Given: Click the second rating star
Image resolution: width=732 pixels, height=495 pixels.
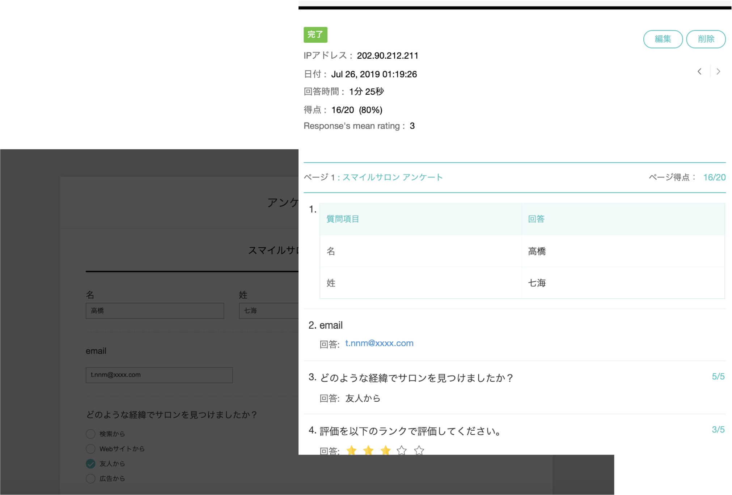Looking at the screenshot, I should [368, 450].
